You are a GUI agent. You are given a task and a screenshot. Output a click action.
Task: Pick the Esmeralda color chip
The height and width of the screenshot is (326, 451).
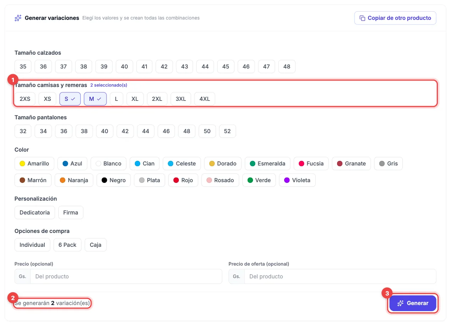tap(268, 164)
